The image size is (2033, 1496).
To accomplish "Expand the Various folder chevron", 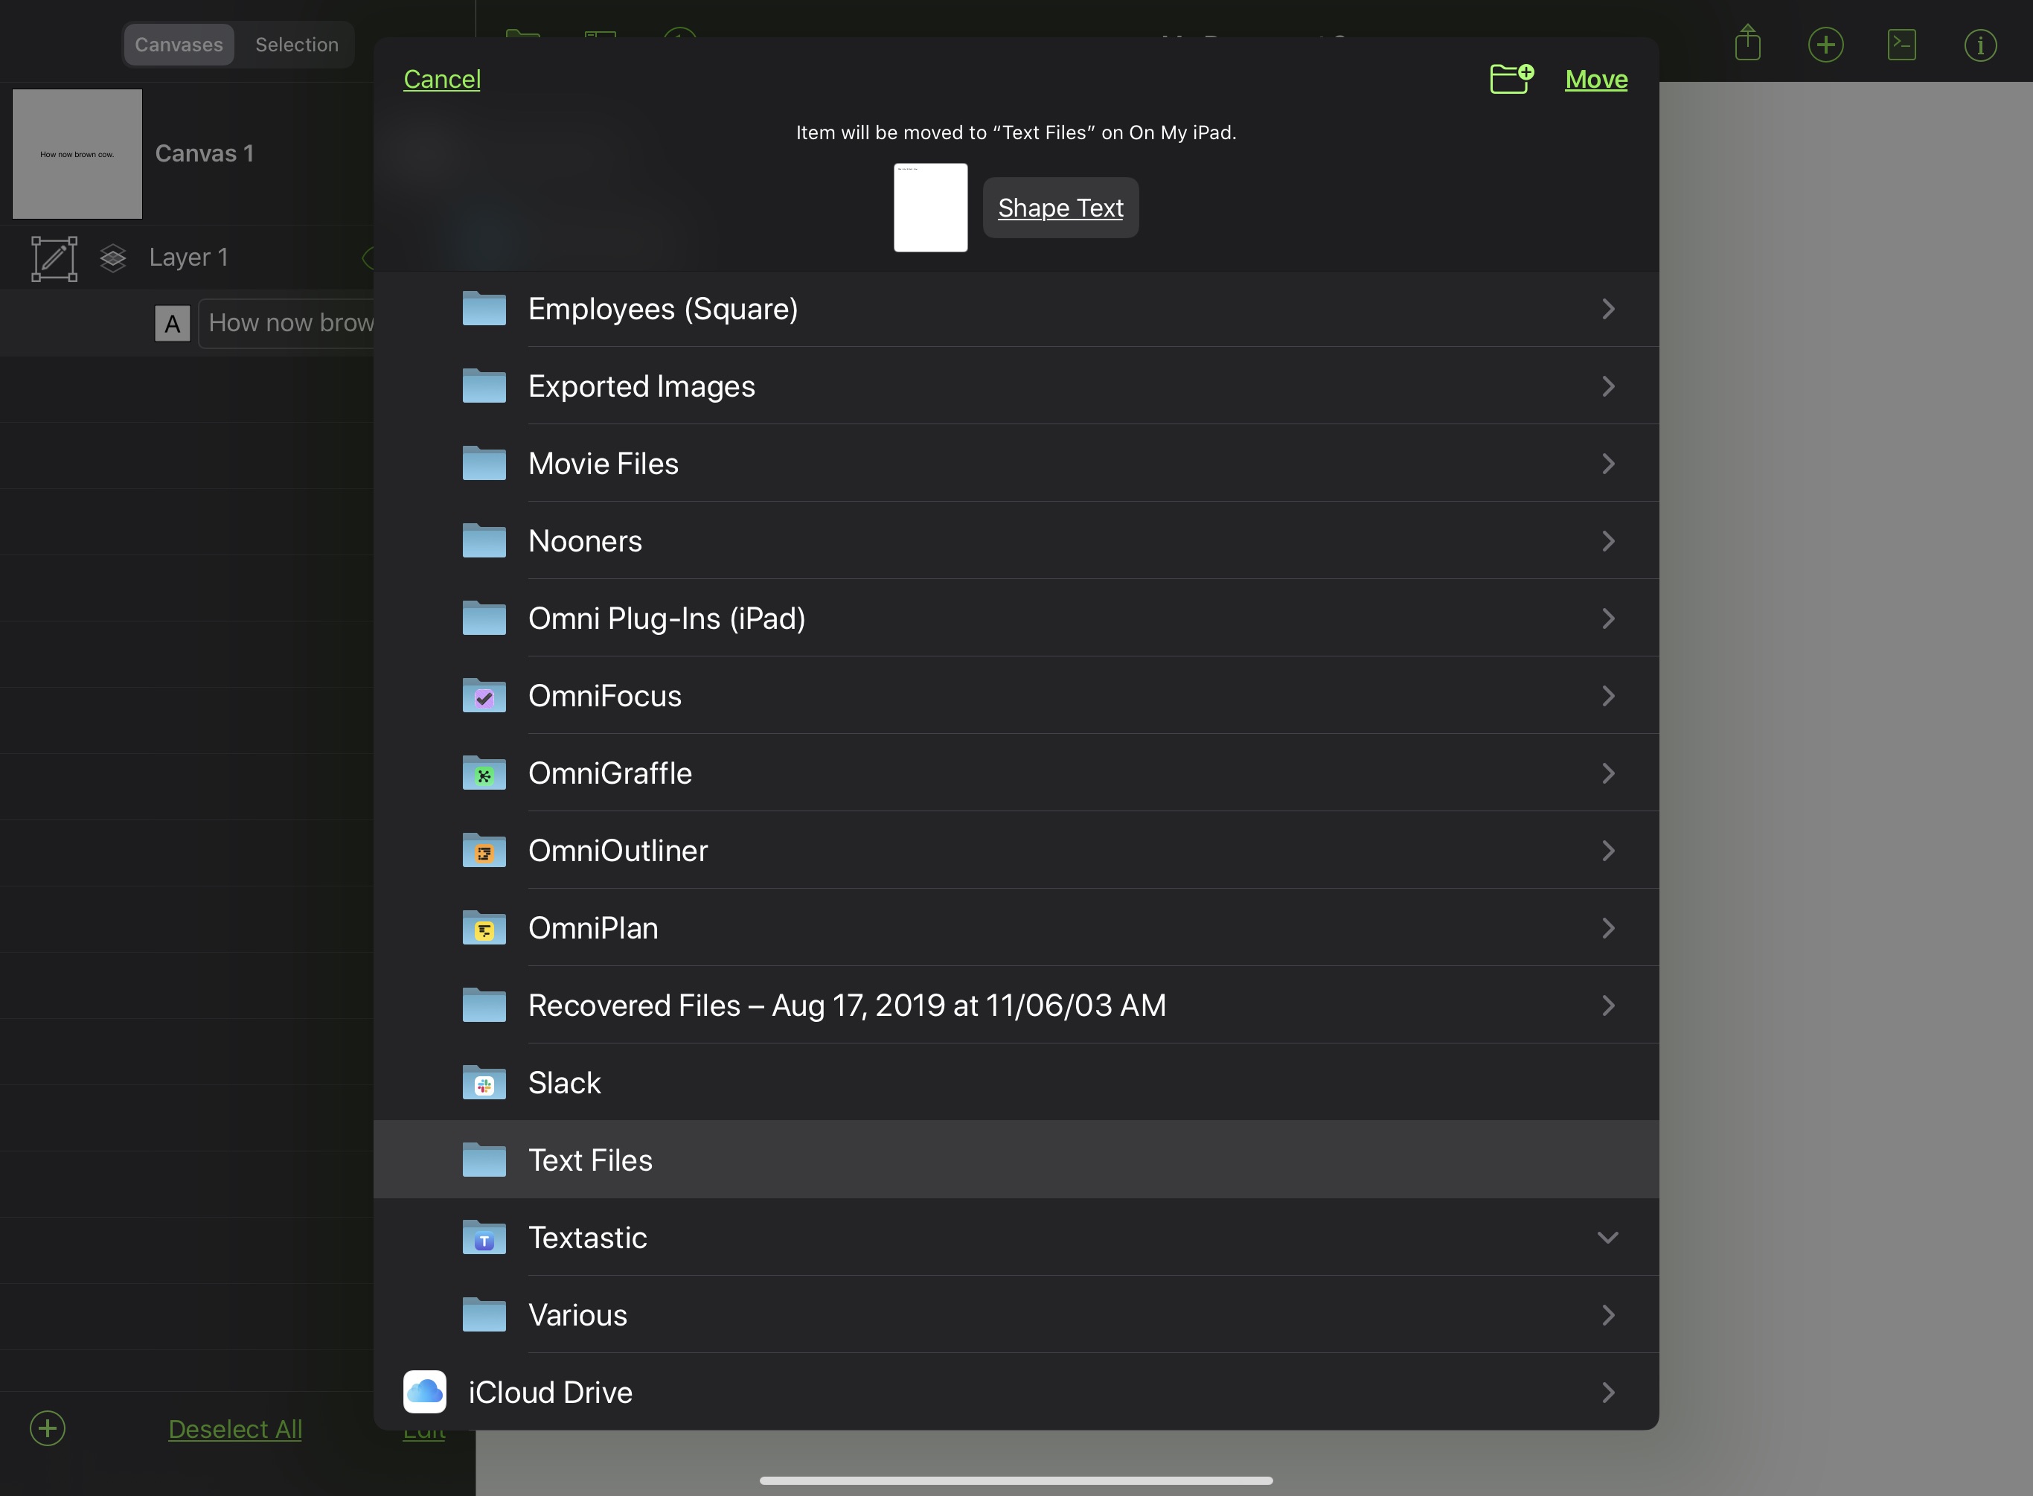I will pos(1608,1313).
